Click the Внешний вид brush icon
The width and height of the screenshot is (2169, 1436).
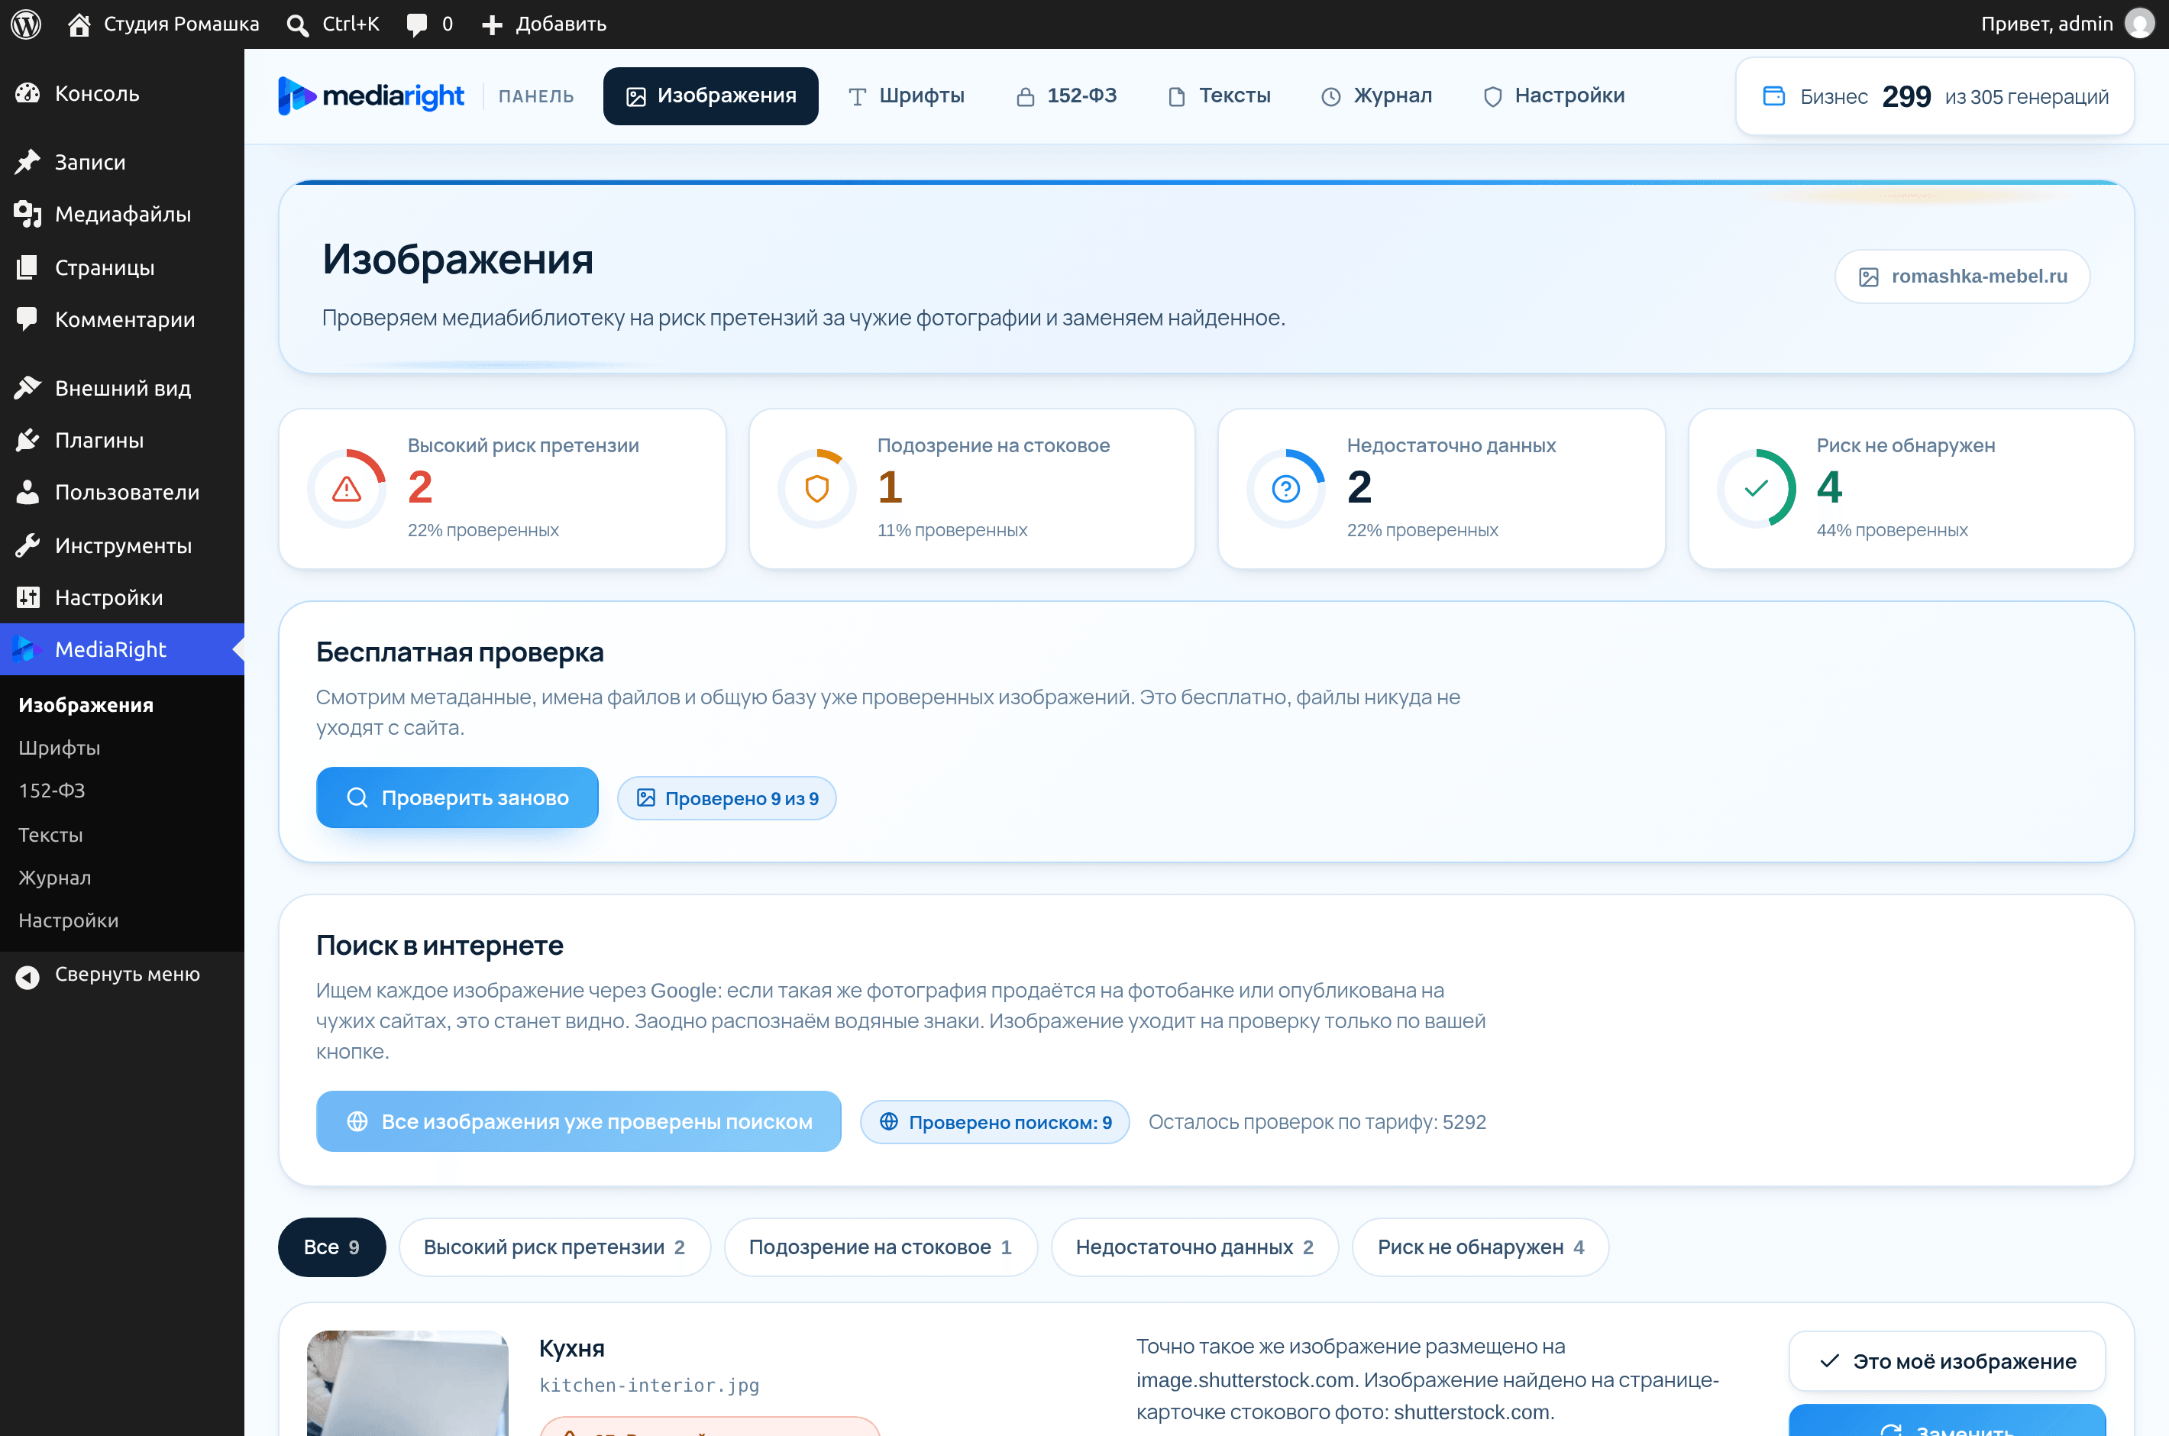28,388
